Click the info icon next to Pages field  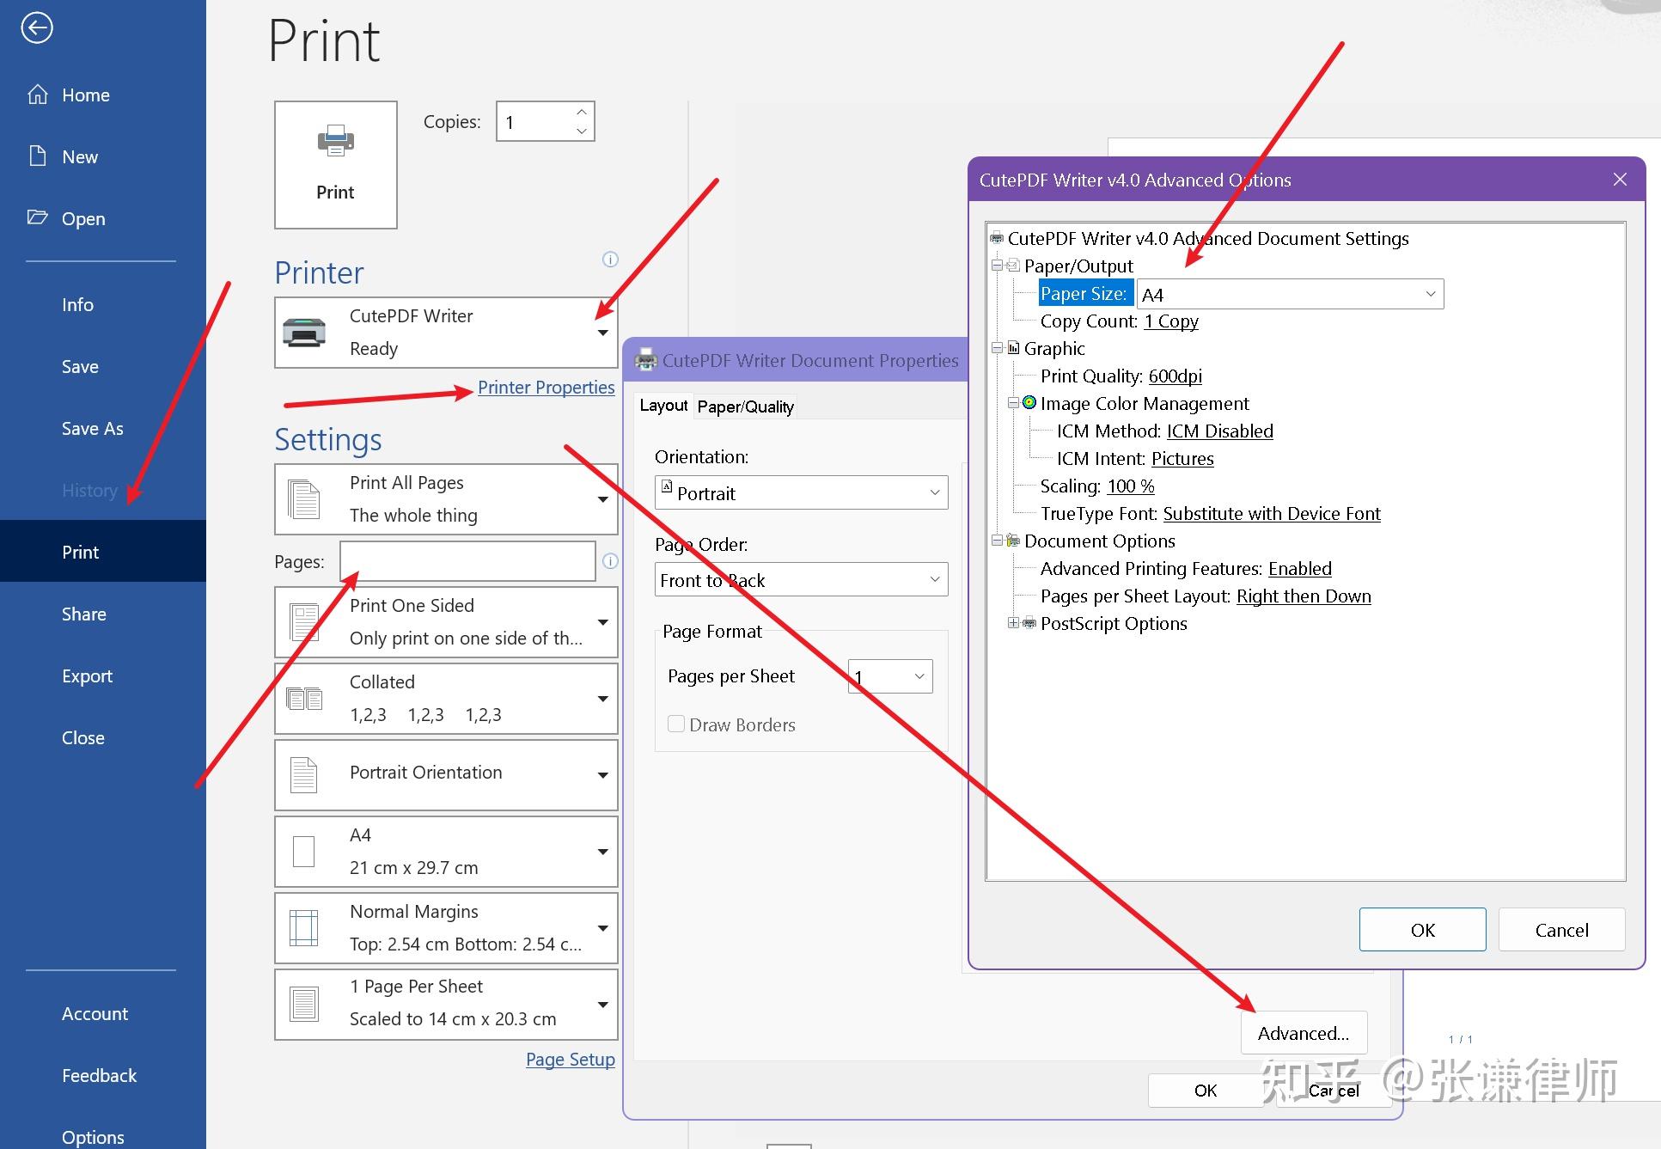[610, 561]
